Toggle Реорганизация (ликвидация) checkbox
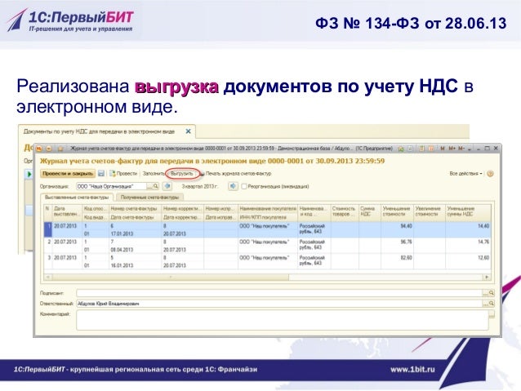 (x=244, y=186)
